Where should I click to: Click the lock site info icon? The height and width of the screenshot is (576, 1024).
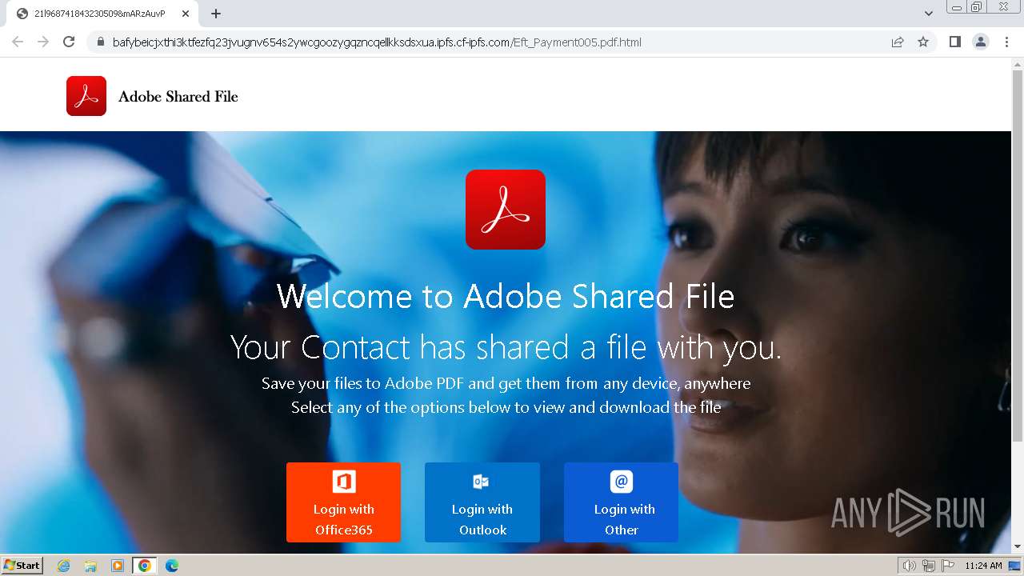[101, 42]
